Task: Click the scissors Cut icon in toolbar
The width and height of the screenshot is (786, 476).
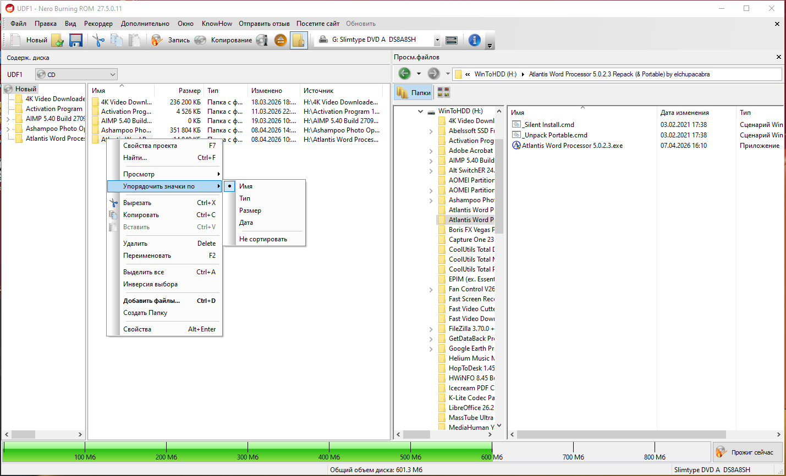Action: pos(98,40)
